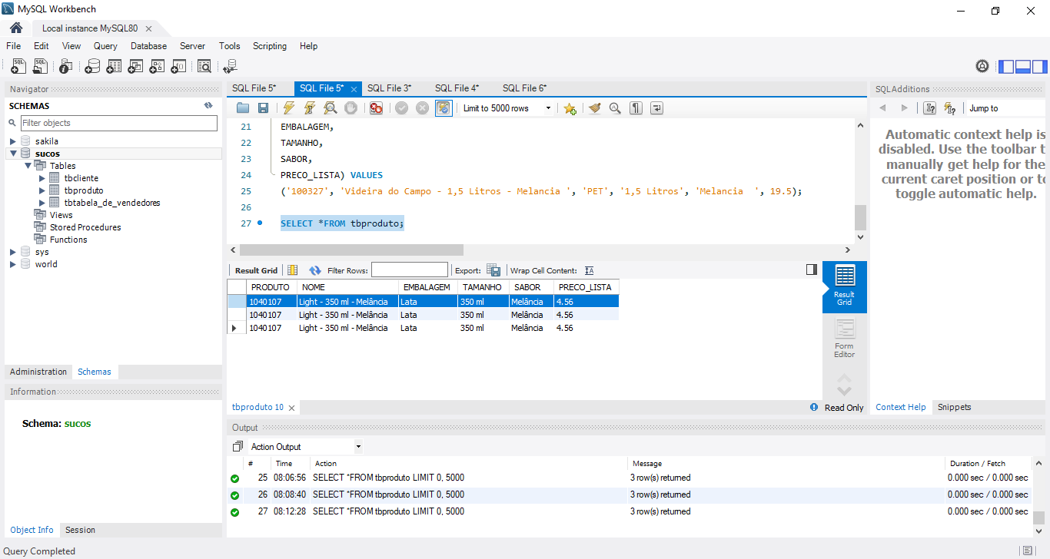This screenshot has height=559, width=1050.
Task: Switch to Administration navigator tab
Action: coord(38,372)
